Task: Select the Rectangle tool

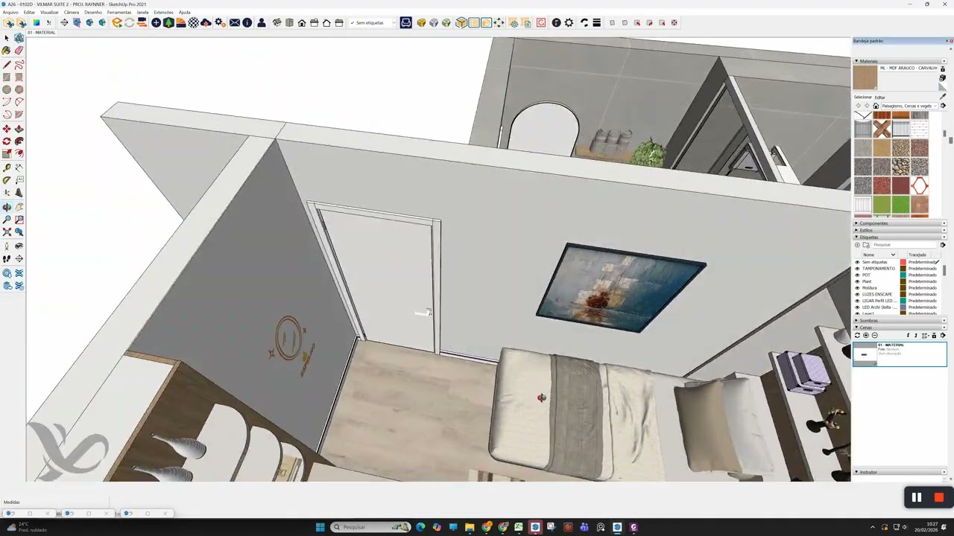Action: (x=7, y=77)
